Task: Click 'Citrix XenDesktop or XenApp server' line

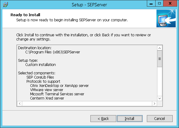Action: click(59, 86)
